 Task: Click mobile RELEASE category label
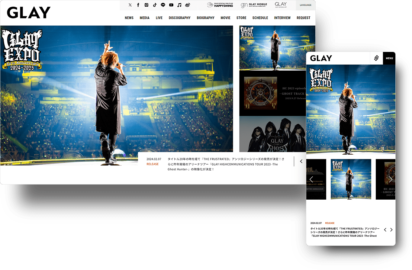(330, 223)
